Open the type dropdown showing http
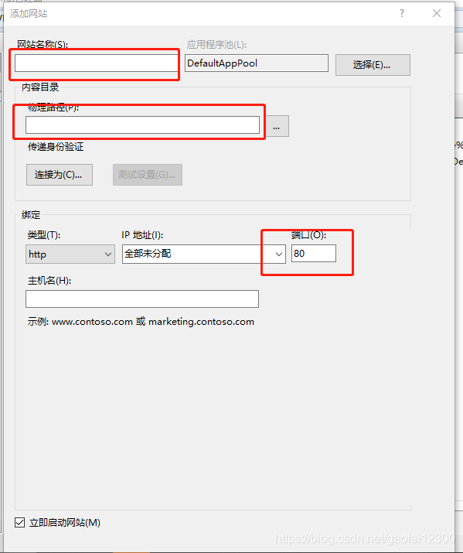 (x=70, y=254)
